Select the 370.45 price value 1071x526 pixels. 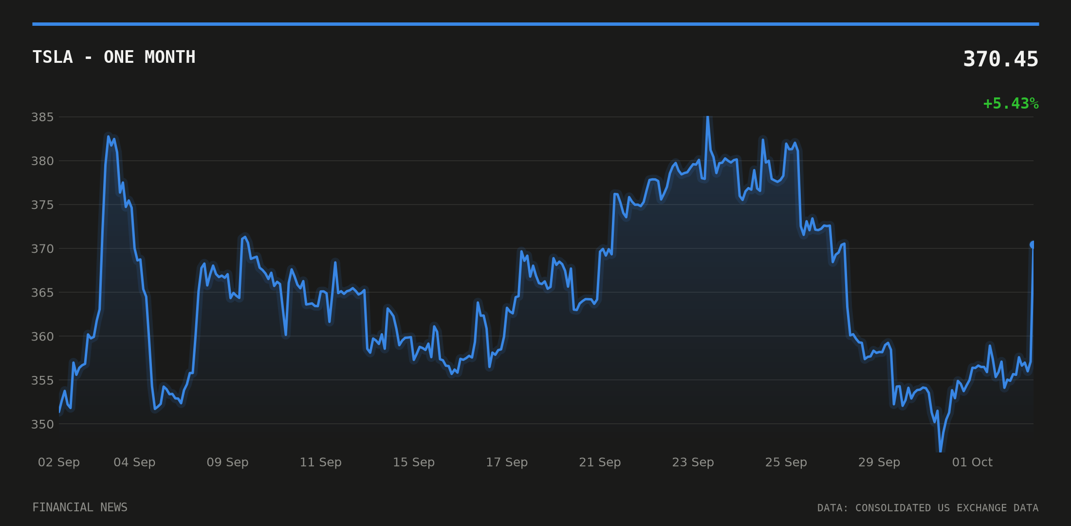click(1001, 59)
